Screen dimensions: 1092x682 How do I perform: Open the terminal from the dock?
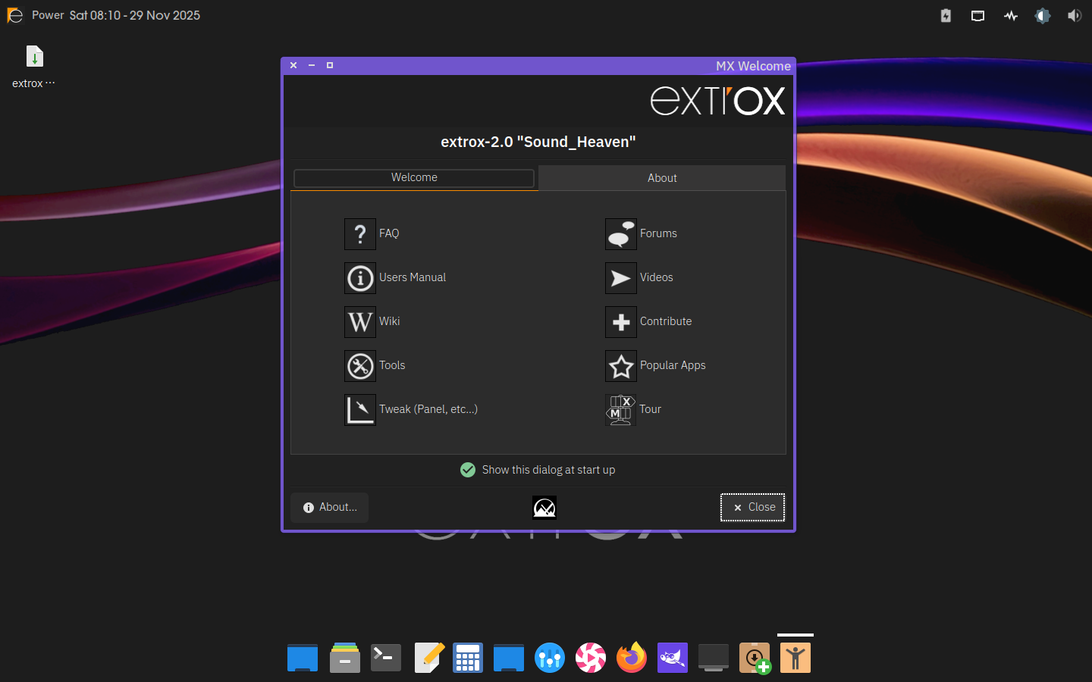pyautogui.click(x=386, y=658)
